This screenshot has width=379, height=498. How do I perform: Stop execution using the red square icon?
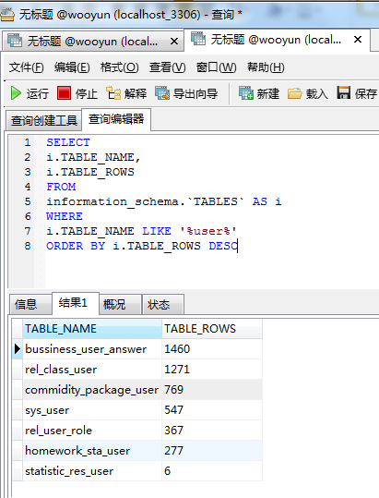tap(64, 93)
